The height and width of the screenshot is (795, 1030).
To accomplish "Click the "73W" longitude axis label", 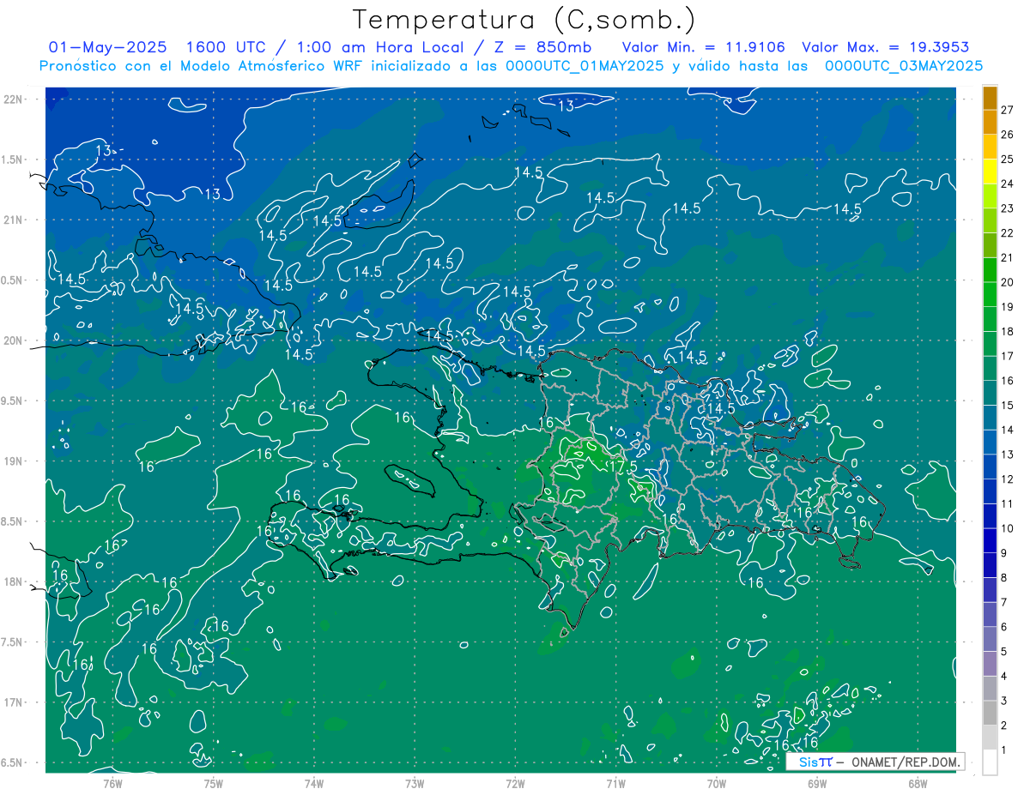I will pos(415,784).
